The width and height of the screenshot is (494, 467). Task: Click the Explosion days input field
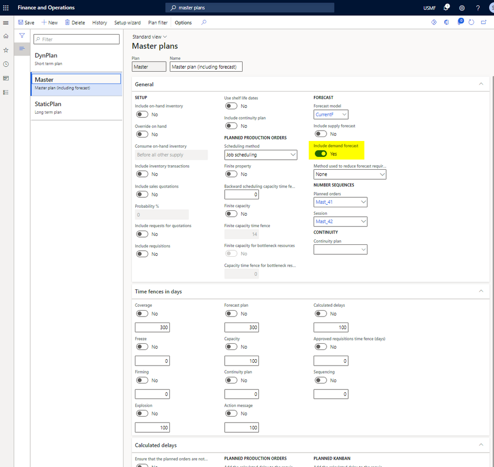pos(152,427)
